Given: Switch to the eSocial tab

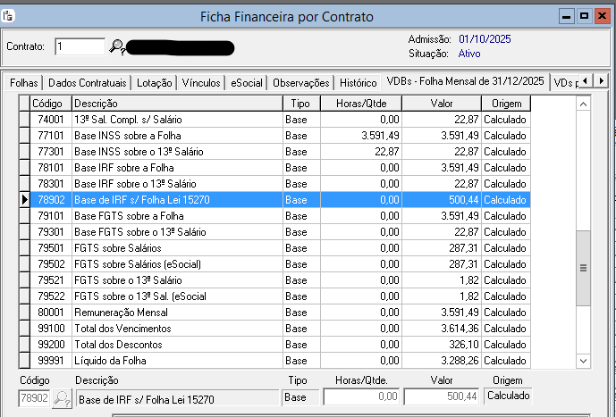Looking at the screenshot, I should coord(246,82).
